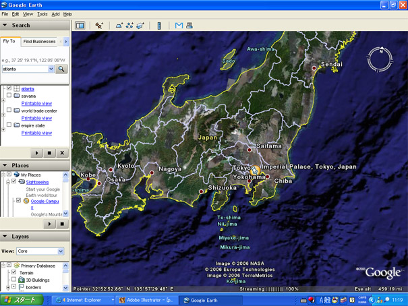Toggle the My Places checkbox
The width and height of the screenshot is (408, 306).
click(9, 174)
